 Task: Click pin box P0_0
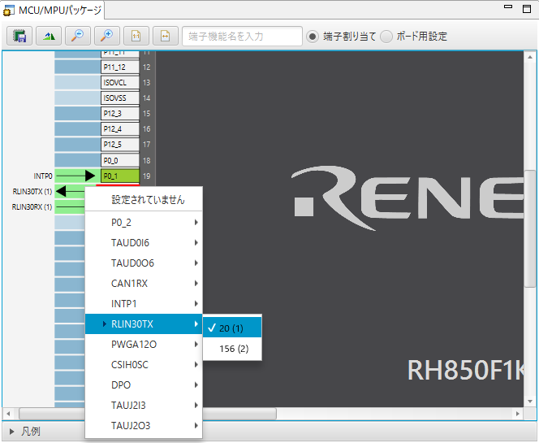(120, 160)
